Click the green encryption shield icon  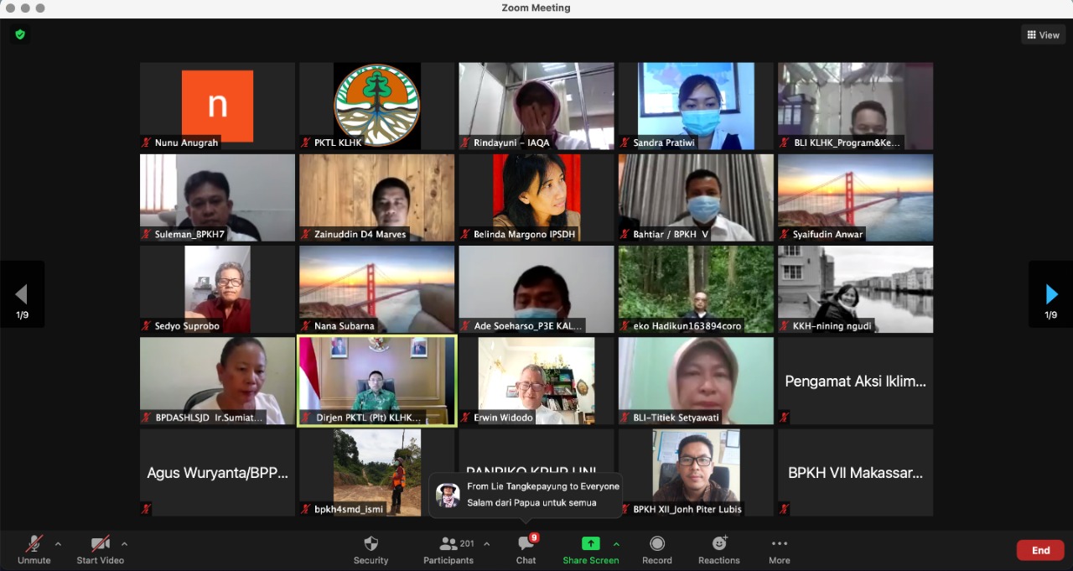(x=20, y=34)
